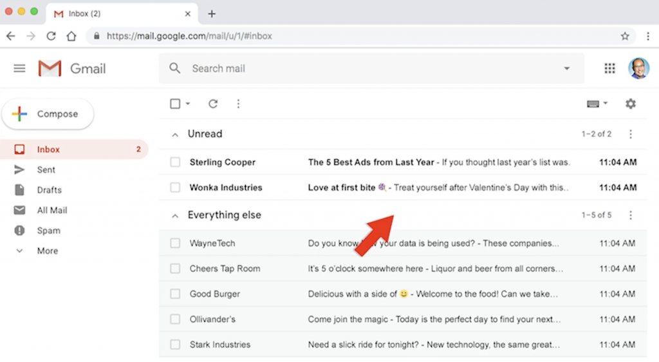Open the Google apps grid
Viewport: 659px width, 362px height.
610,68
